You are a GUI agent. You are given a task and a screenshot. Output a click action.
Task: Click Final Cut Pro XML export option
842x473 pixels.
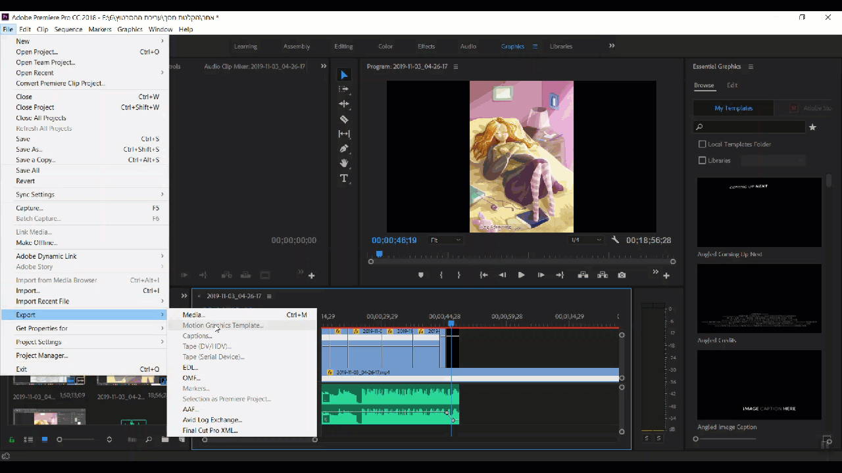[x=210, y=430]
